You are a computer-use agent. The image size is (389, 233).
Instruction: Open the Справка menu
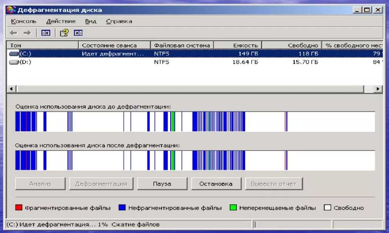[119, 21]
